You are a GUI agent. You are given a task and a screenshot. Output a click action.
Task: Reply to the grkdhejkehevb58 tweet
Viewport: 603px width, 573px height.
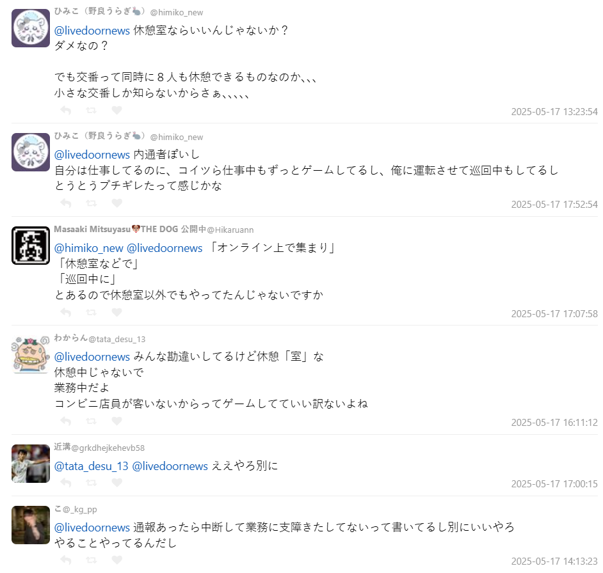coord(66,482)
